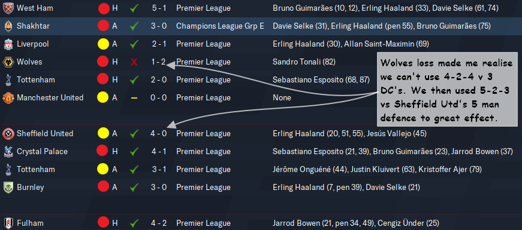
Task: Click the Burnley club badge
Action: (8, 187)
